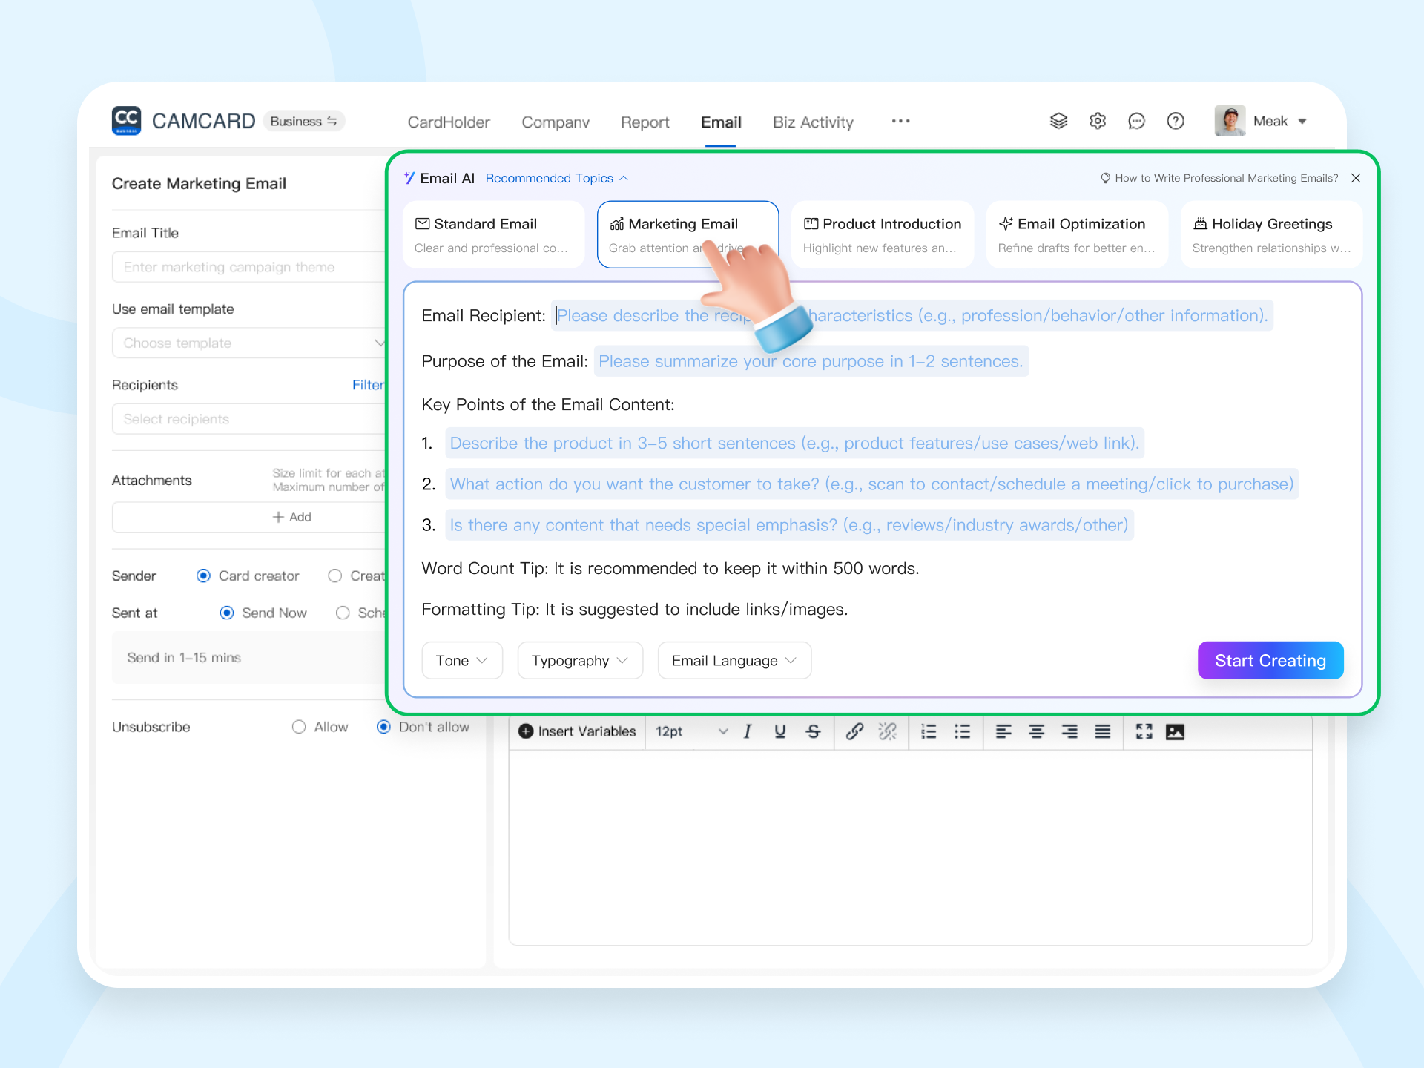The image size is (1424, 1068).
Task: Click the Business switch badge
Action: tap(303, 121)
